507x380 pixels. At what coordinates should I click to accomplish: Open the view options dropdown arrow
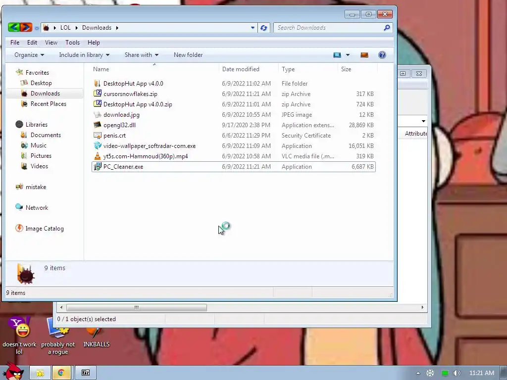tap(348, 55)
